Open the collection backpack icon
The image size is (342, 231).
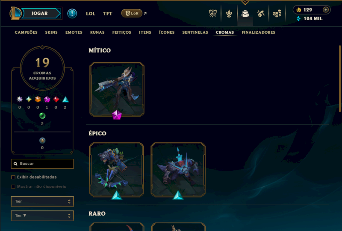tap(245, 14)
